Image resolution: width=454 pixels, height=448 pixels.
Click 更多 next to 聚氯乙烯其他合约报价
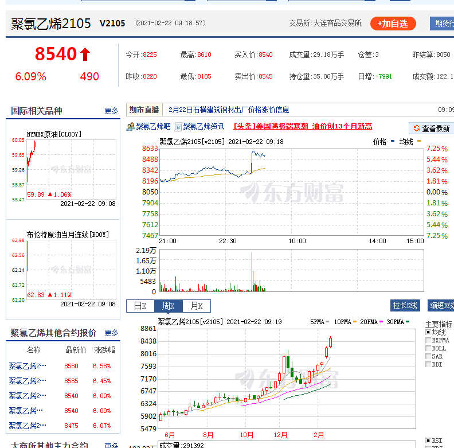(x=111, y=333)
